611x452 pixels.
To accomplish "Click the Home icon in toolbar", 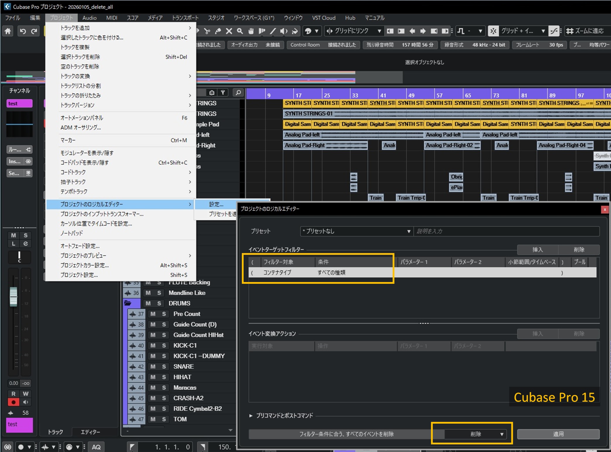I will (x=8, y=31).
